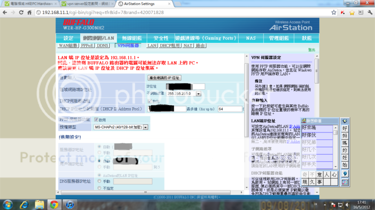
Task: Click the IME top-right settings icon
Action: pyautogui.click(x=345, y=121)
